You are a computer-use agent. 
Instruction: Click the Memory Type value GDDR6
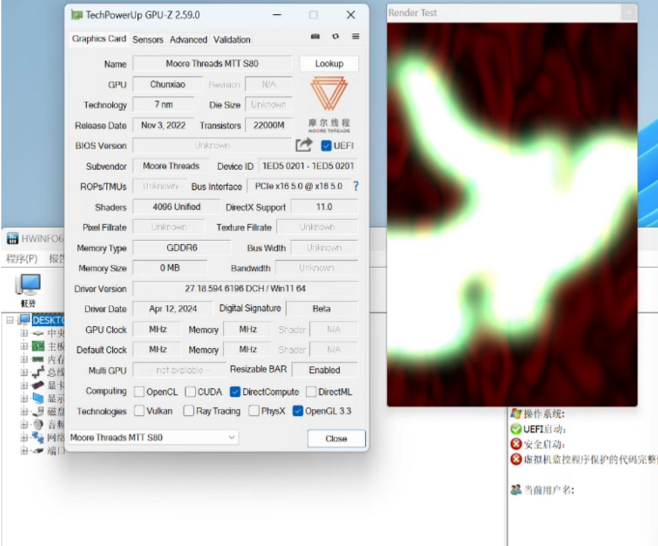[x=182, y=248]
